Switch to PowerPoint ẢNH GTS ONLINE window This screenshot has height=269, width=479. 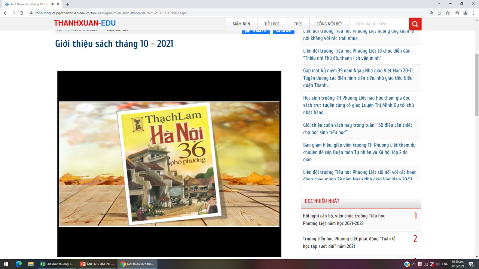tap(97, 264)
